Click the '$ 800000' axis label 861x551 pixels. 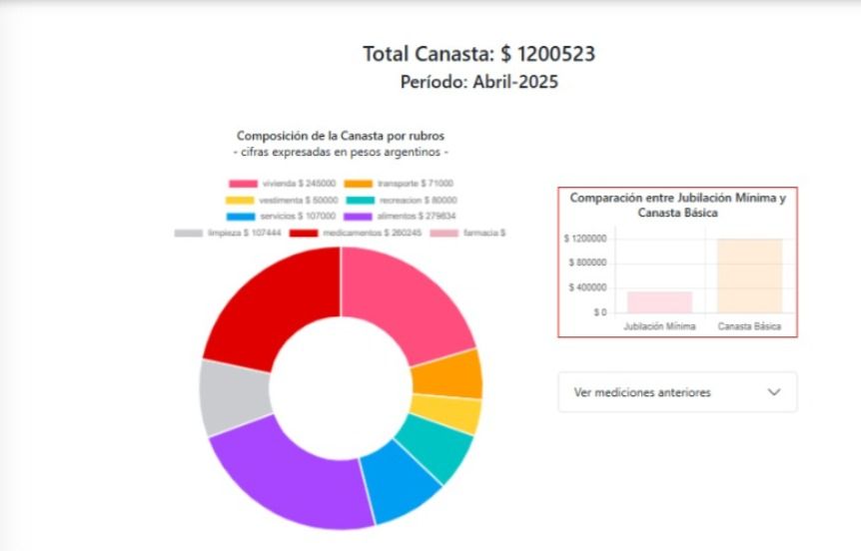(x=587, y=263)
